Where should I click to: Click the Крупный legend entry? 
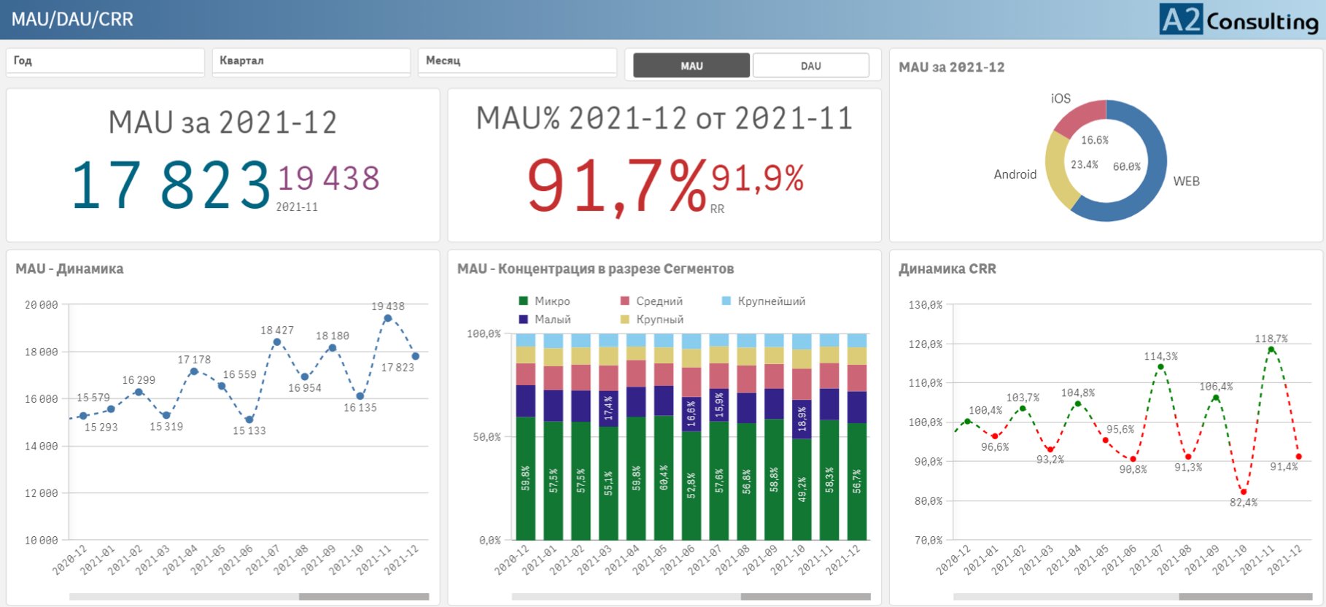click(x=651, y=320)
